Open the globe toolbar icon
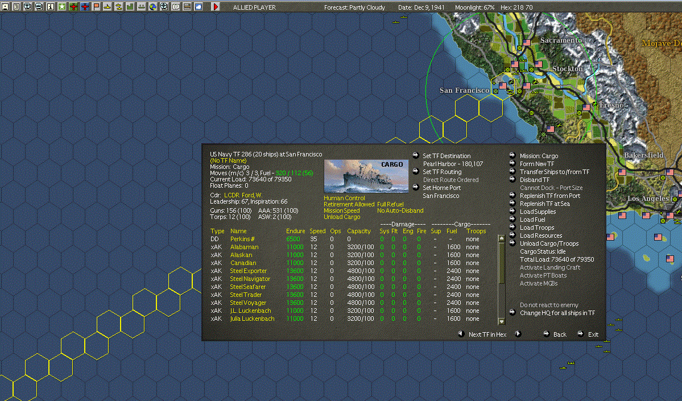This screenshot has height=401, width=682. click(x=153, y=7)
